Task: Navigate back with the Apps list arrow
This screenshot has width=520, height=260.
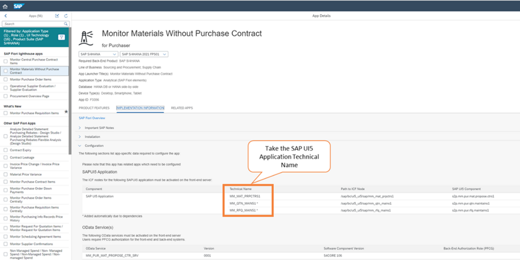Action: tap(6, 16)
